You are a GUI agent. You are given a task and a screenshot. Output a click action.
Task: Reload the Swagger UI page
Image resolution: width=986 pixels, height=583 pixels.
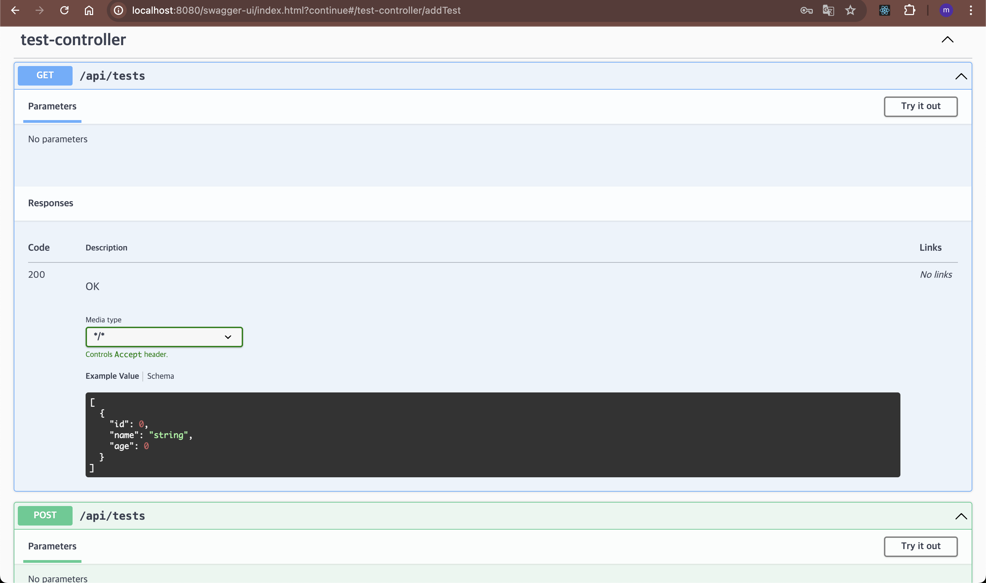click(64, 10)
